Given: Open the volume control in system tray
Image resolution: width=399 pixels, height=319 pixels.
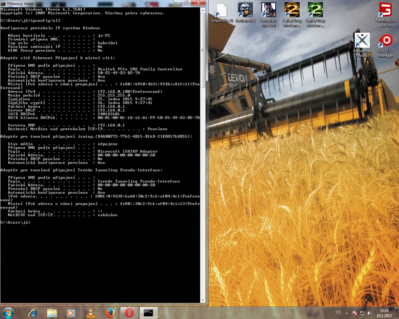Looking at the screenshot, I should coord(370,313).
